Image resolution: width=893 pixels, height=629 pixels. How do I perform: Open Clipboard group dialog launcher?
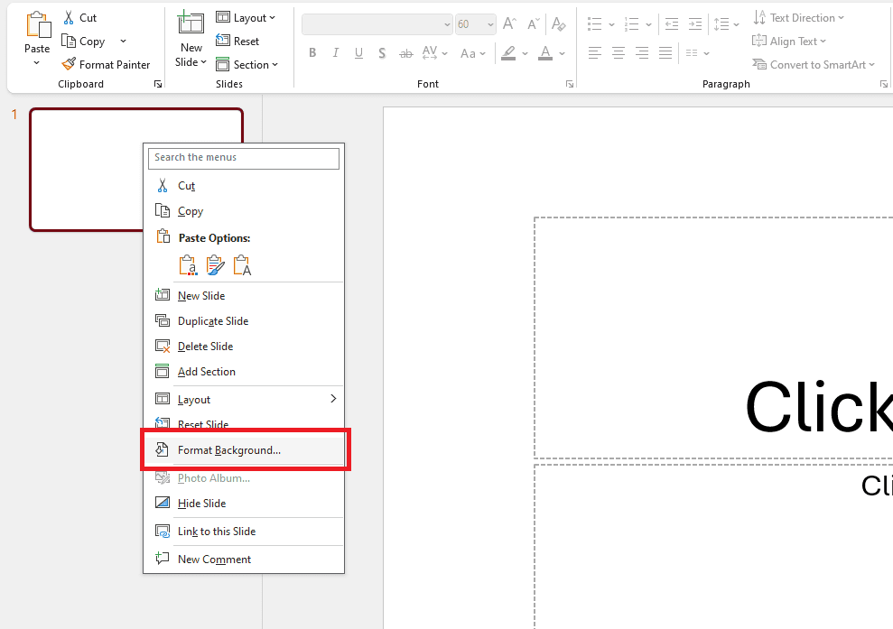coord(158,84)
